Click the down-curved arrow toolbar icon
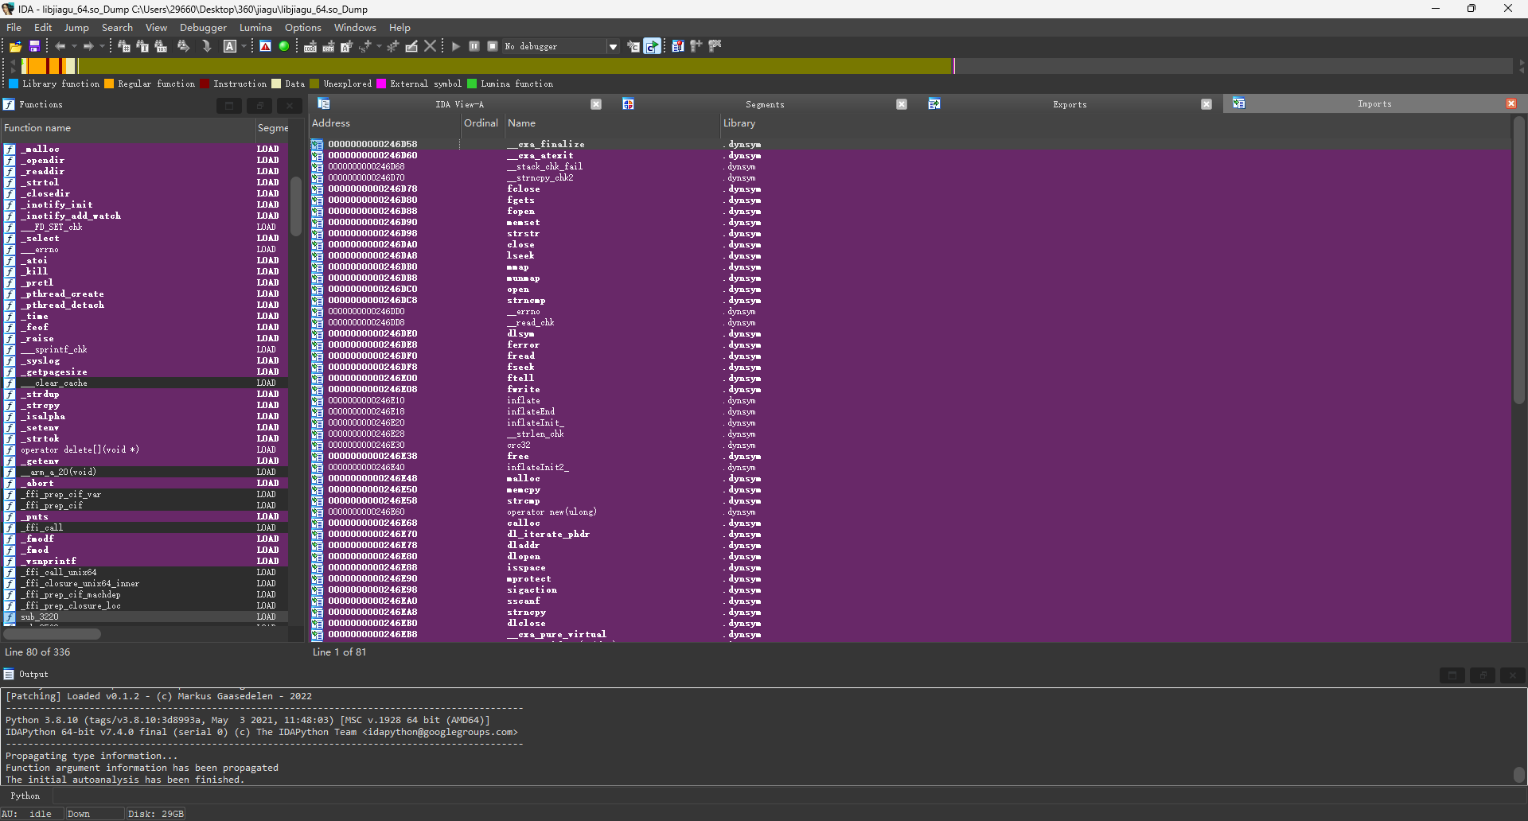The image size is (1528, 821). tap(207, 46)
